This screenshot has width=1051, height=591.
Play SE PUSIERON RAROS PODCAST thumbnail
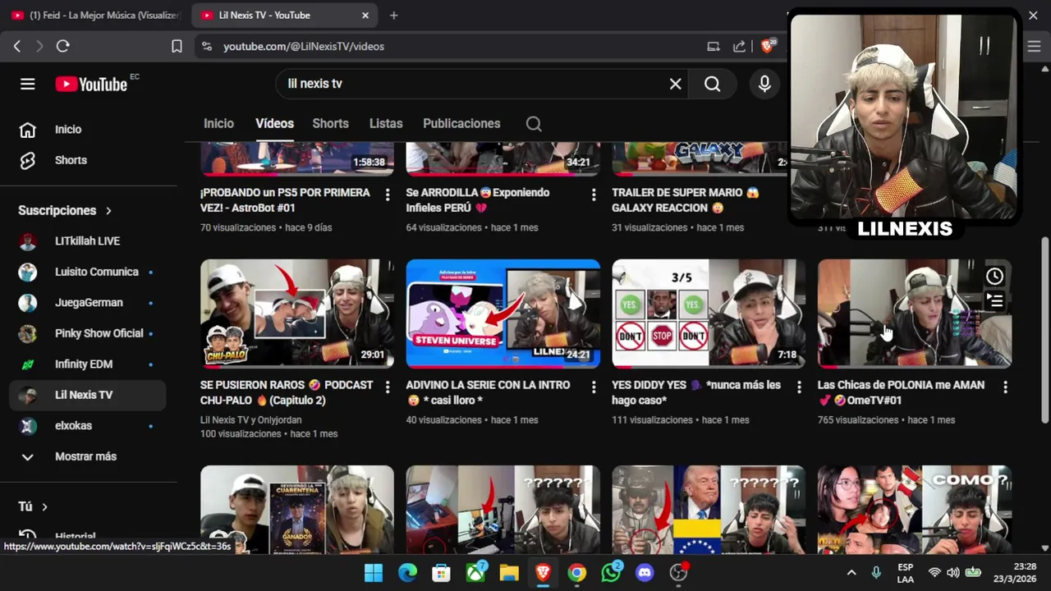click(297, 314)
